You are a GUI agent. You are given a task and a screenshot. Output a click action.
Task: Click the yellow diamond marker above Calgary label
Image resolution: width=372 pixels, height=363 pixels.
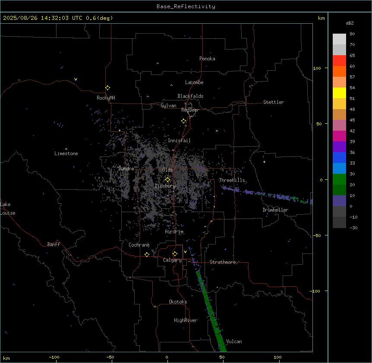[175, 254]
